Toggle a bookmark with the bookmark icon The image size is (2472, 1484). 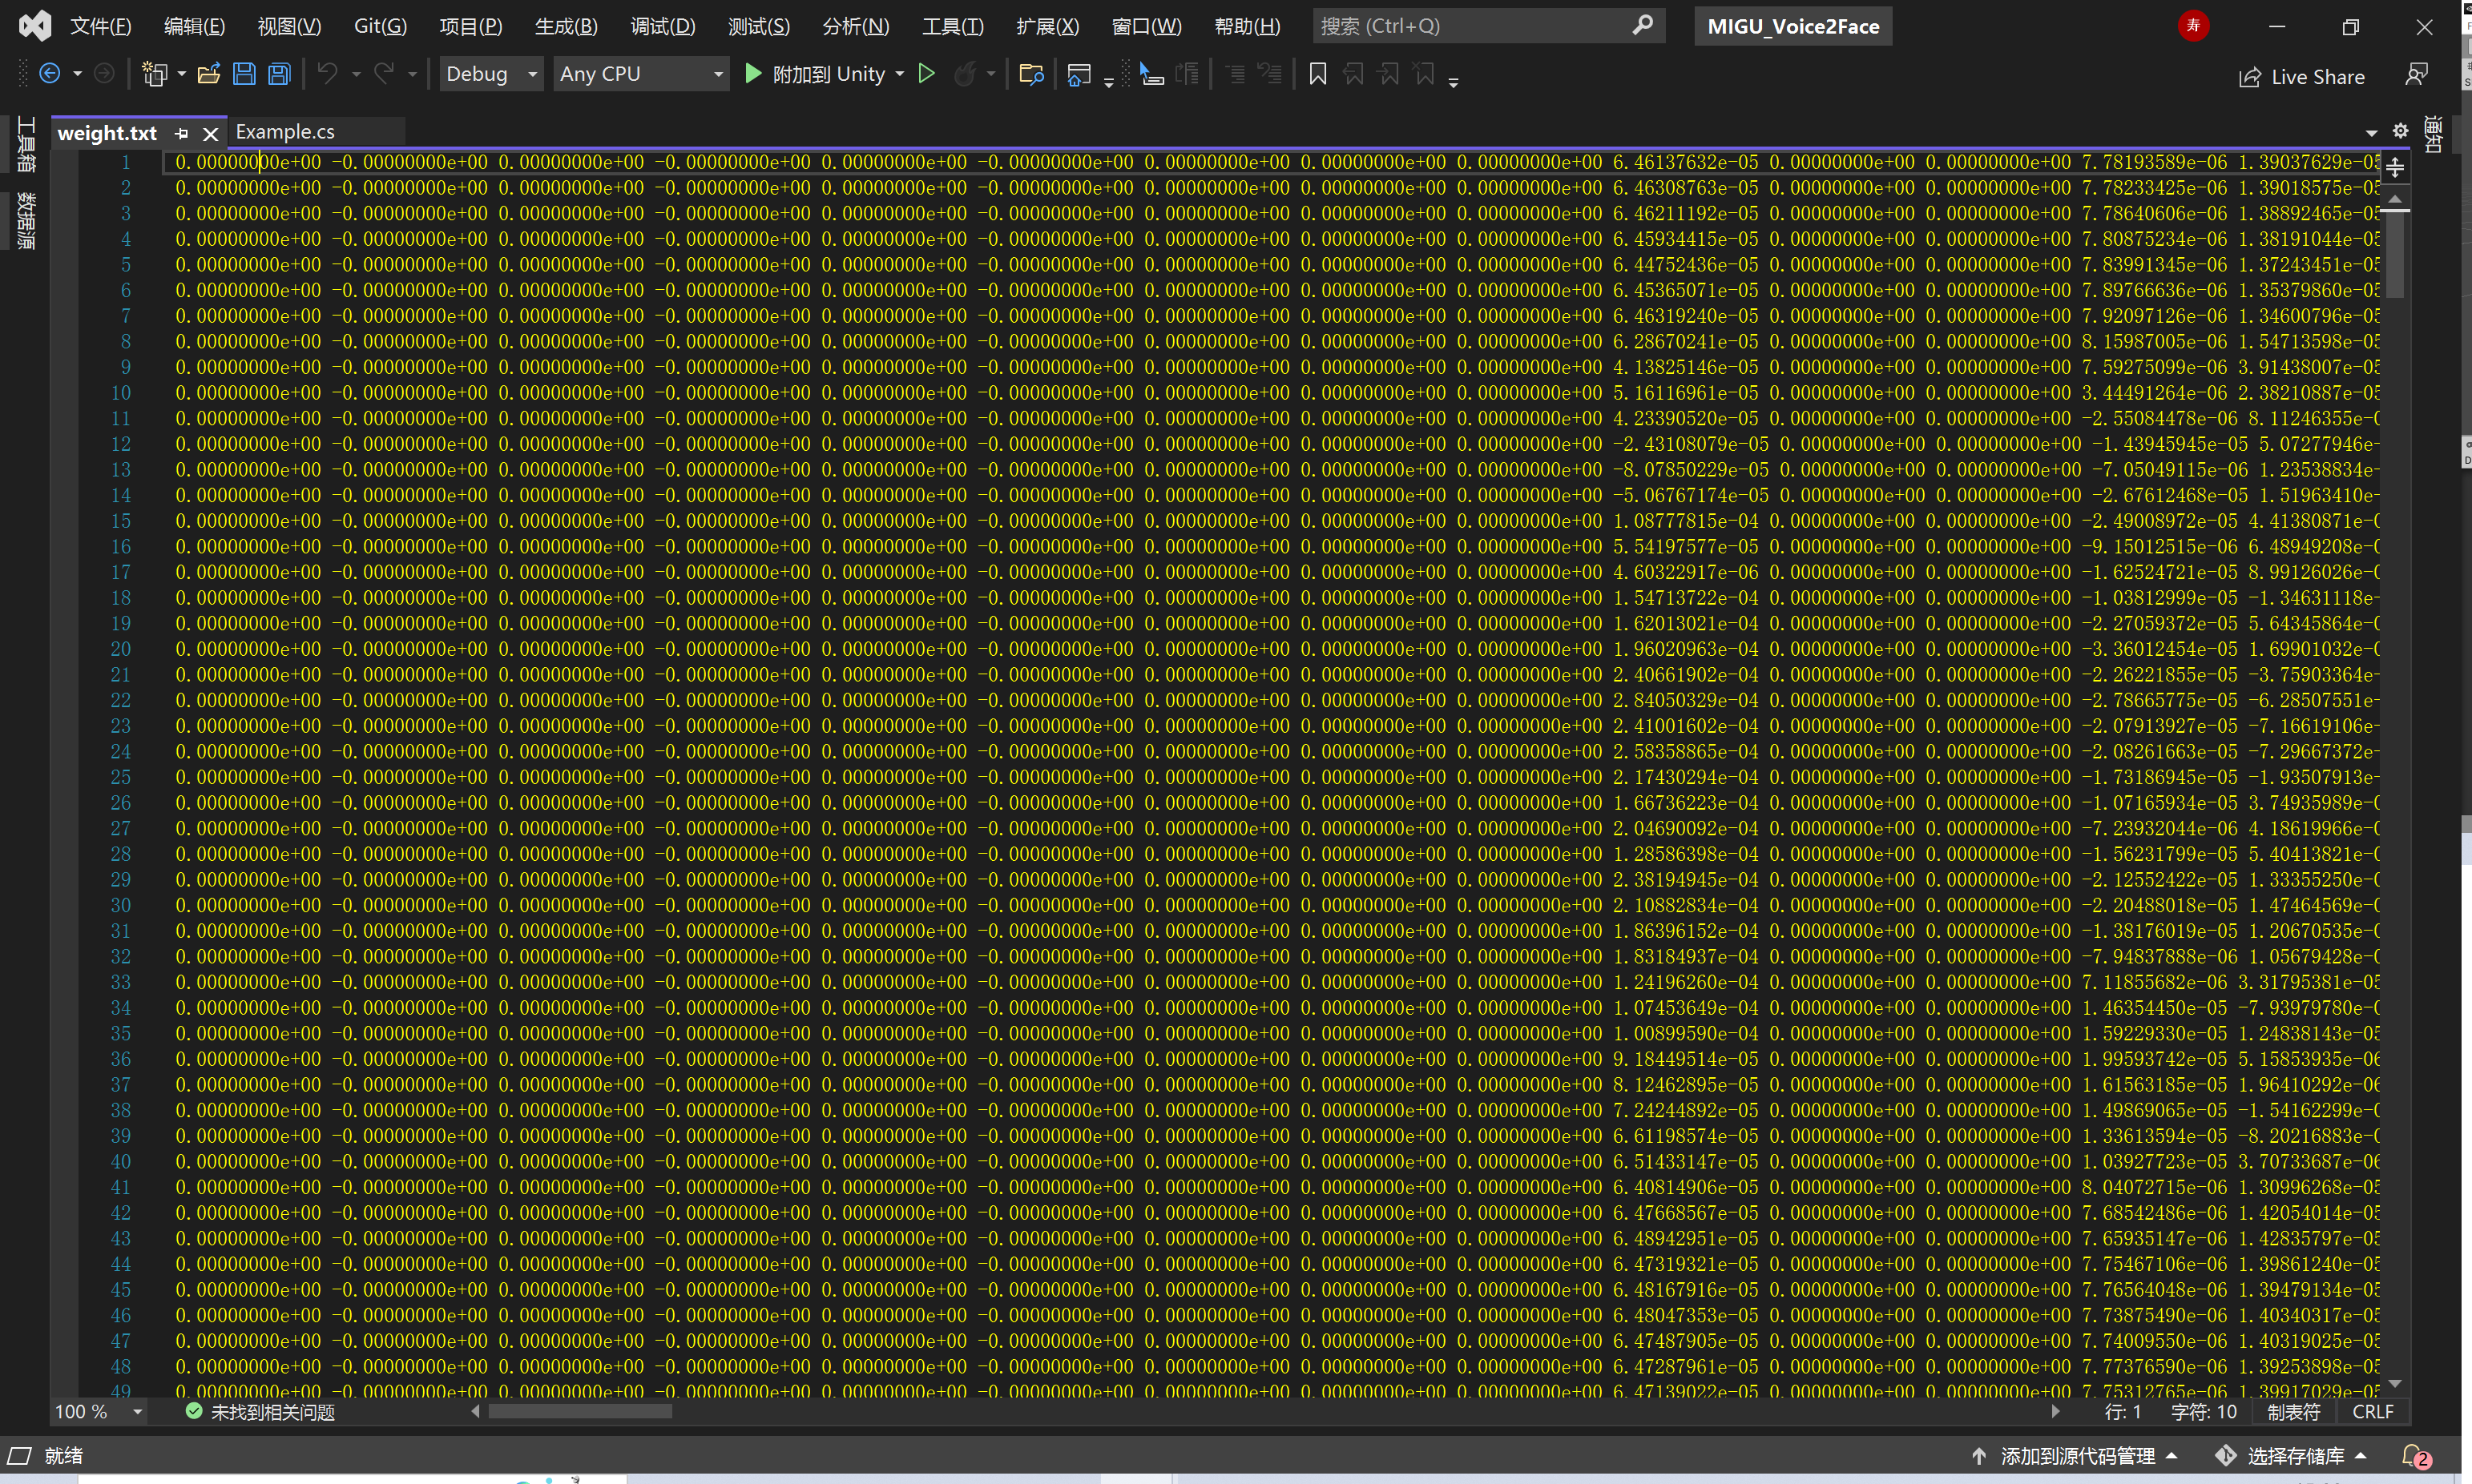pyautogui.click(x=1317, y=74)
